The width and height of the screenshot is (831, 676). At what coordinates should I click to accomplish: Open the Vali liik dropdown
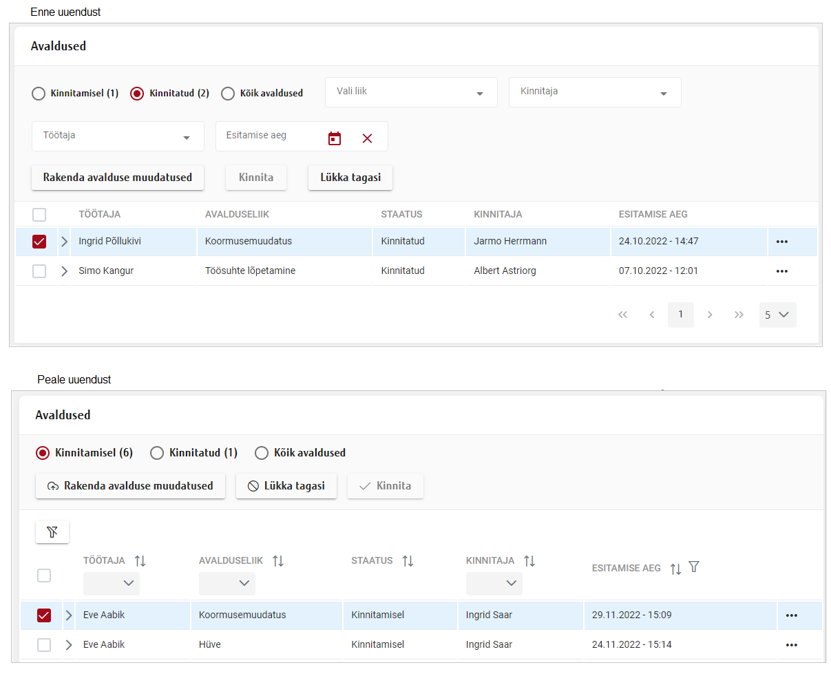coord(411,92)
